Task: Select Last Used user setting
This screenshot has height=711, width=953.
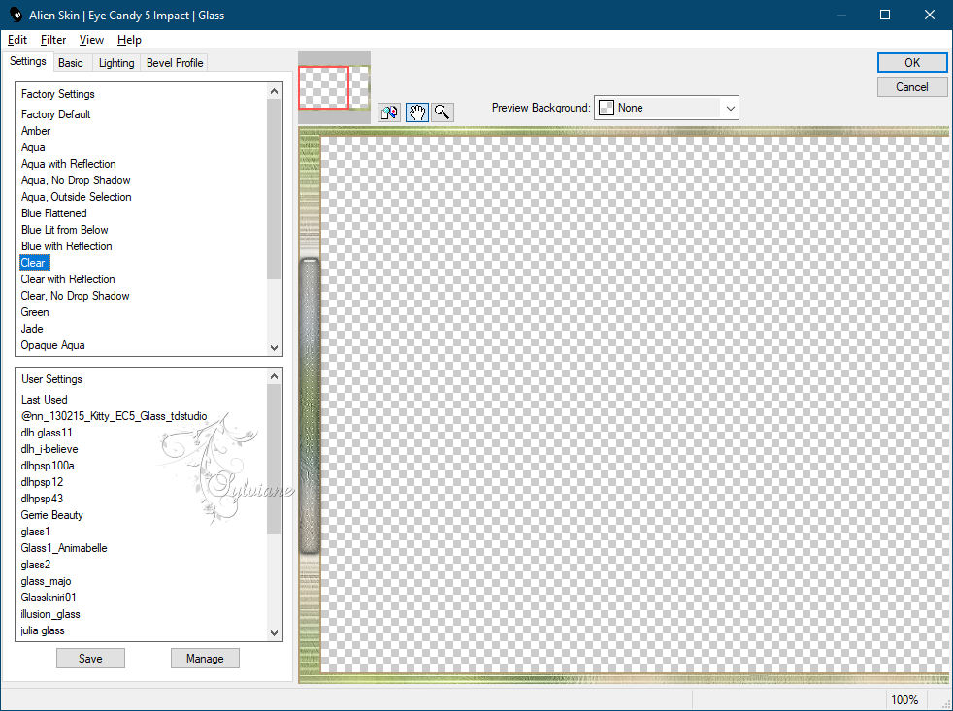Action: [44, 400]
